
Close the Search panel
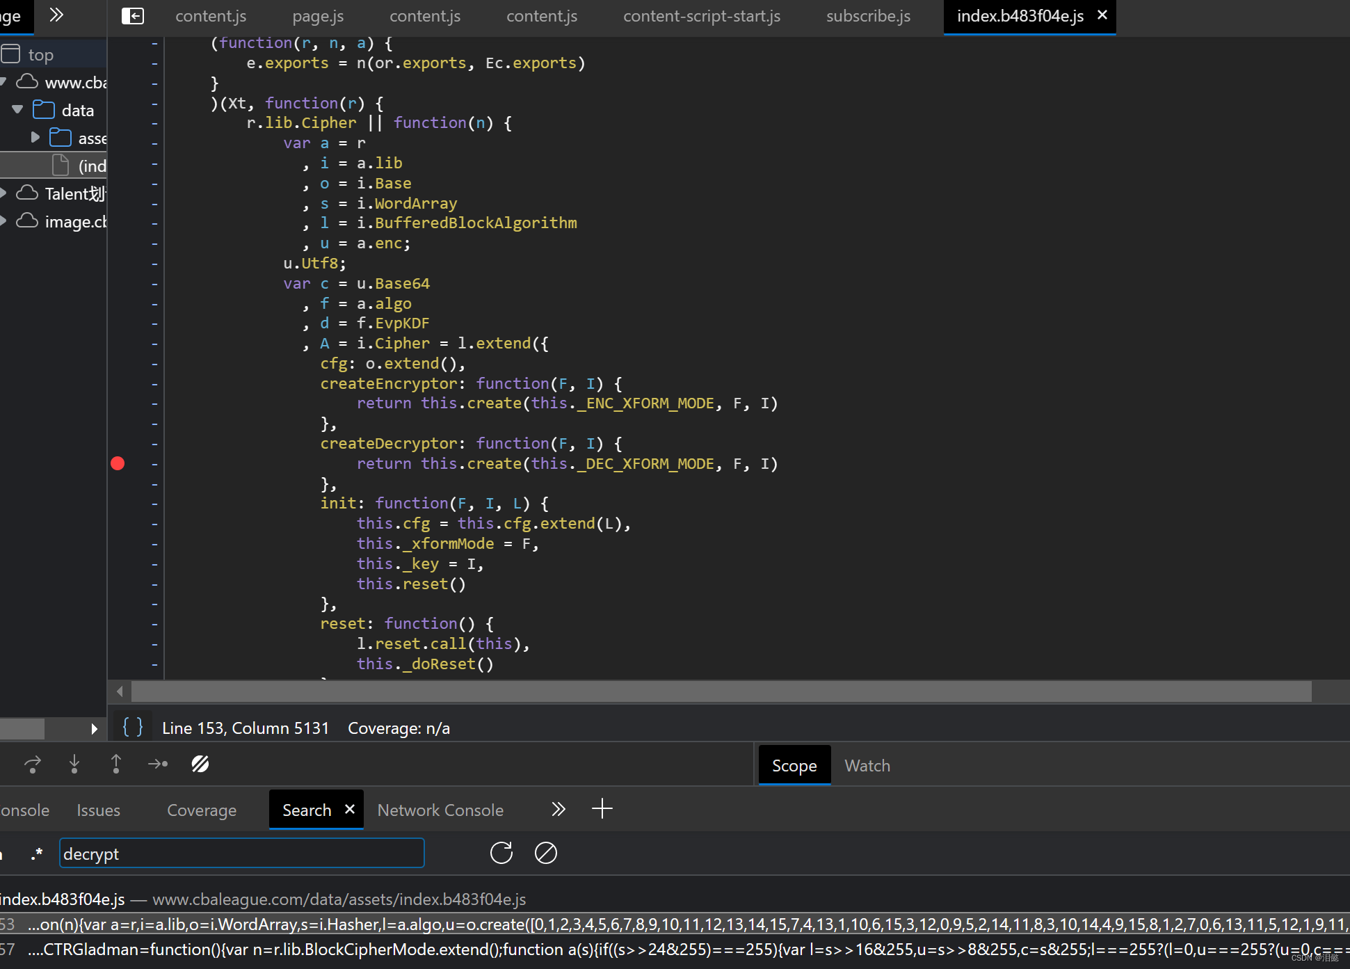pyautogui.click(x=350, y=808)
